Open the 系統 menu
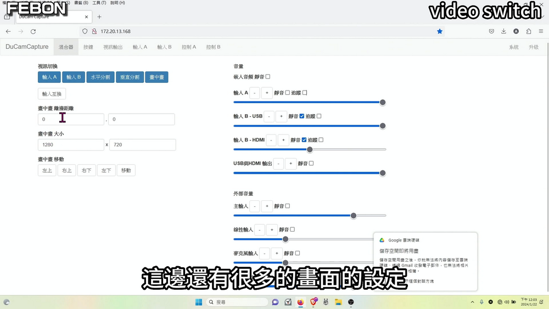 pyautogui.click(x=514, y=47)
